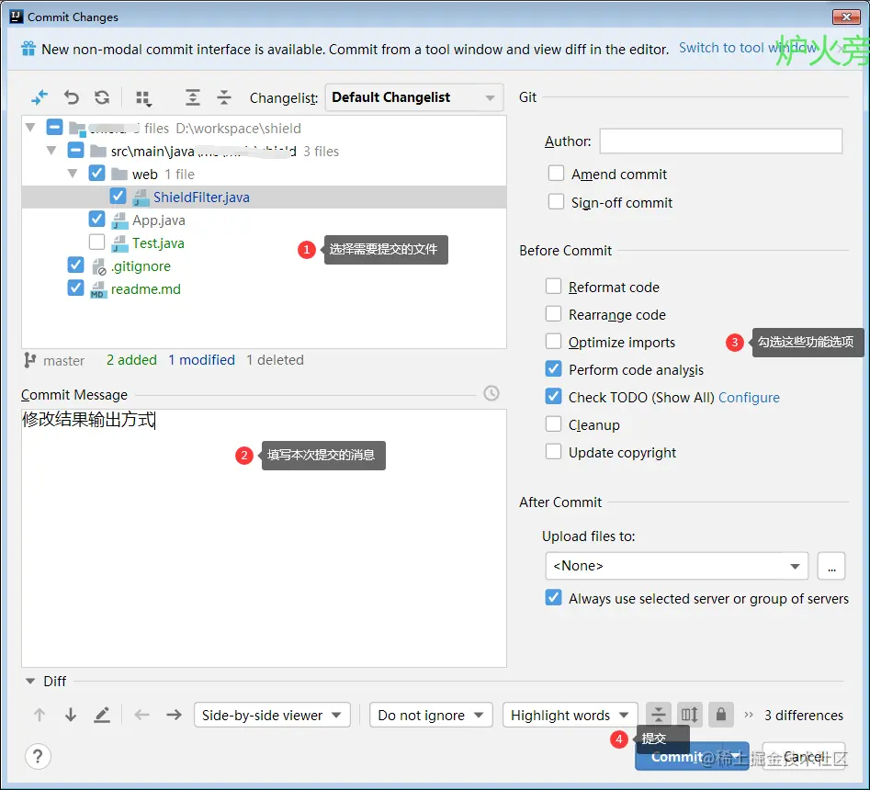
Task: Check the Test.java checkbox
Action: [96, 242]
